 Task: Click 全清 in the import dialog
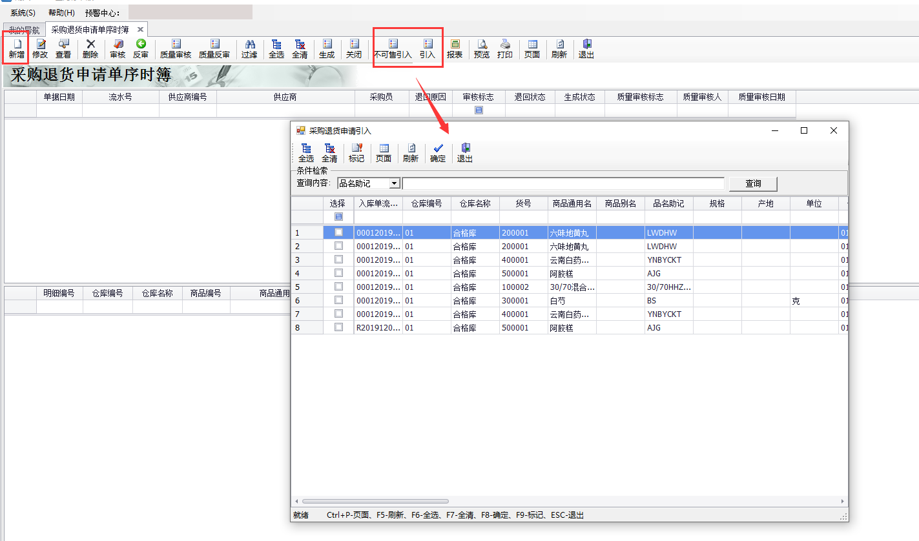(x=329, y=153)
